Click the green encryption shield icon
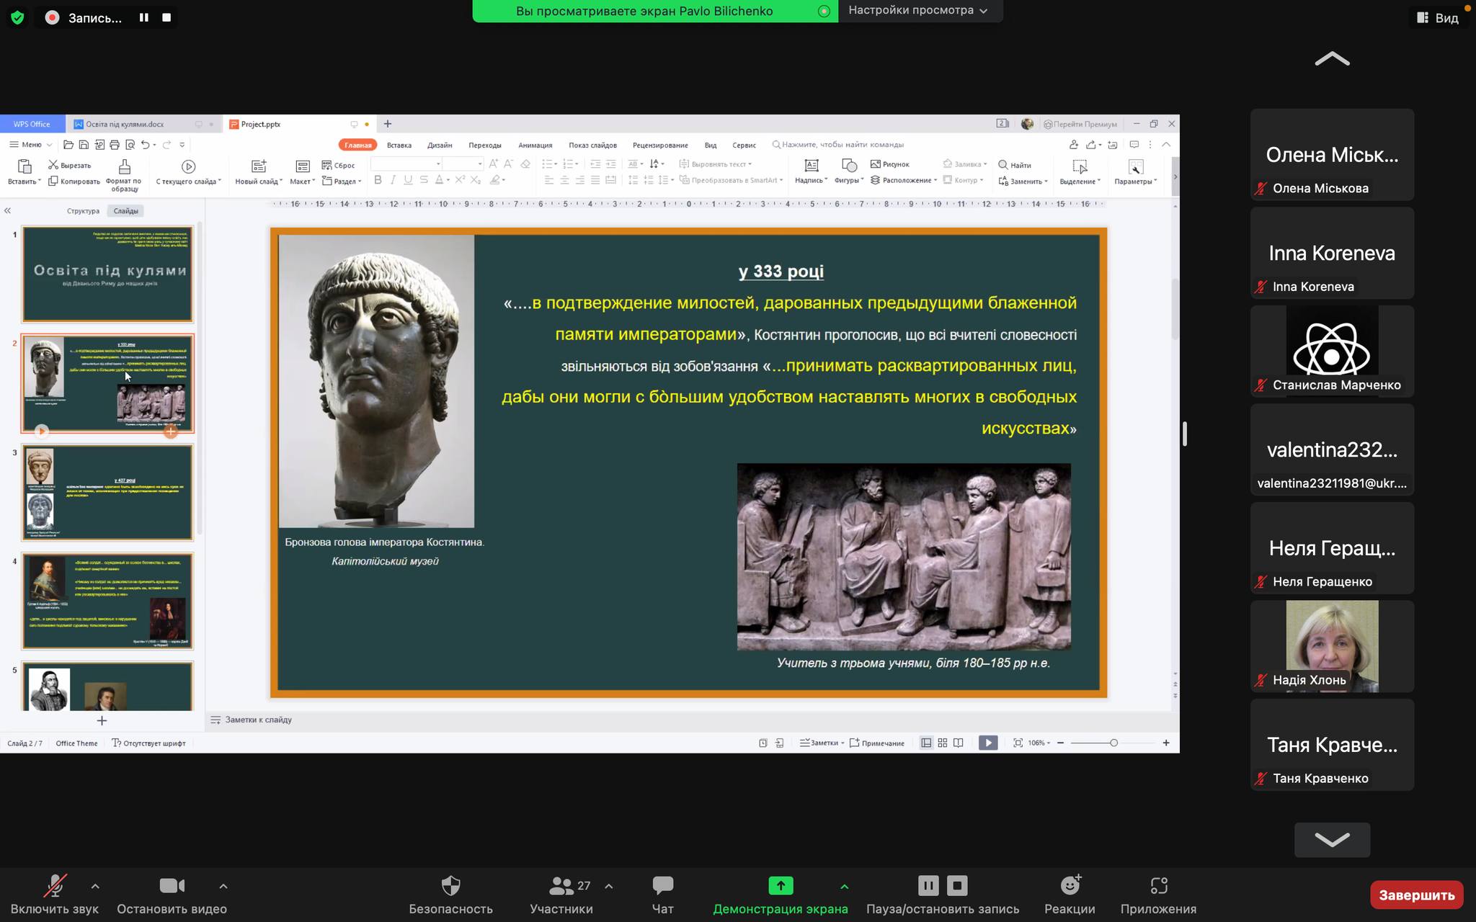The height and width of the screenshot is (922, 1476). (x=17, y=17)
